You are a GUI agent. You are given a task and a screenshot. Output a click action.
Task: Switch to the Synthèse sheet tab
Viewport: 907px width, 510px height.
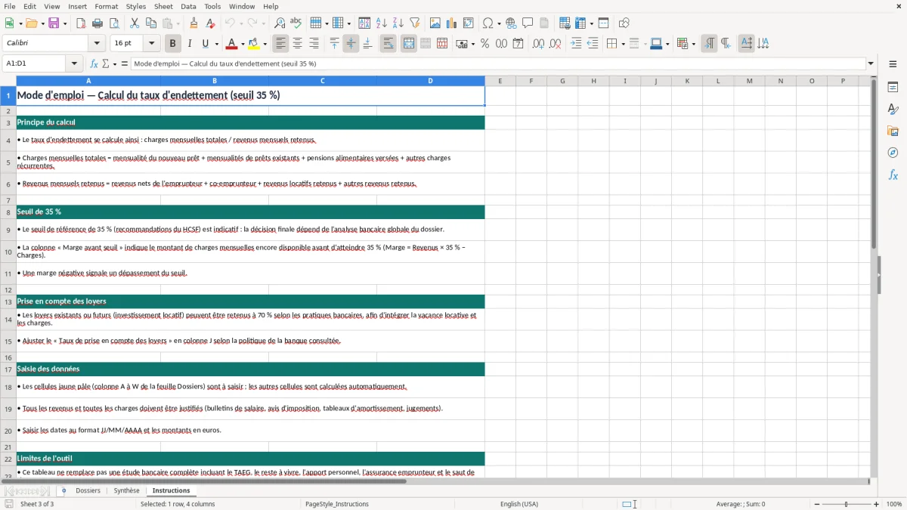126,490
